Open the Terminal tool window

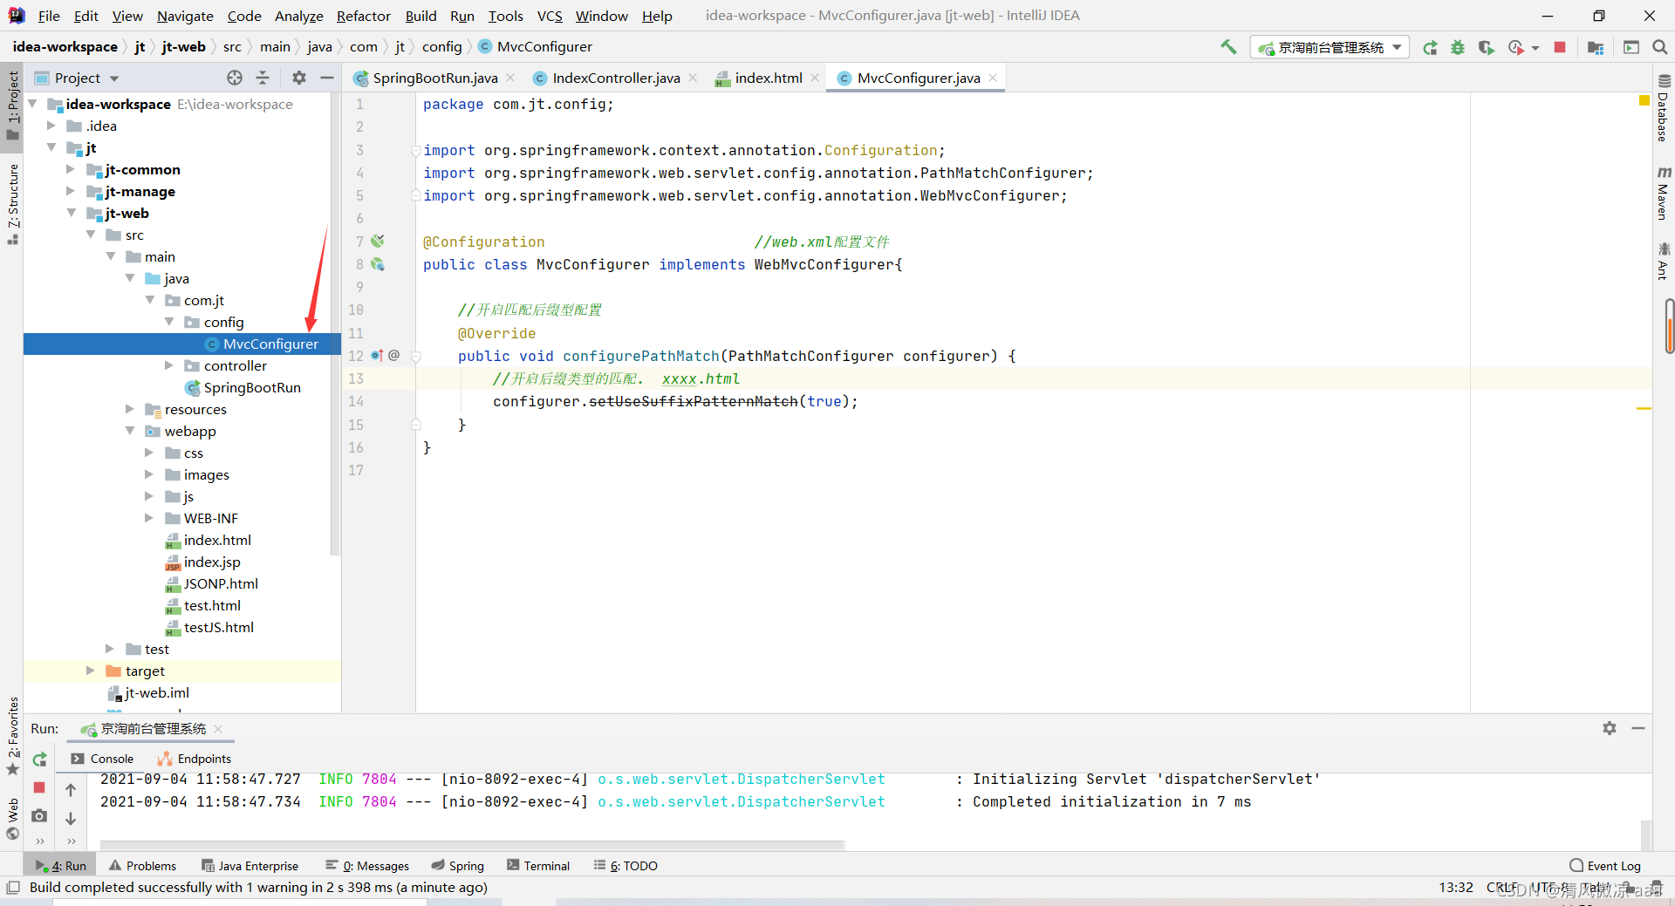[x=538, y=866]
